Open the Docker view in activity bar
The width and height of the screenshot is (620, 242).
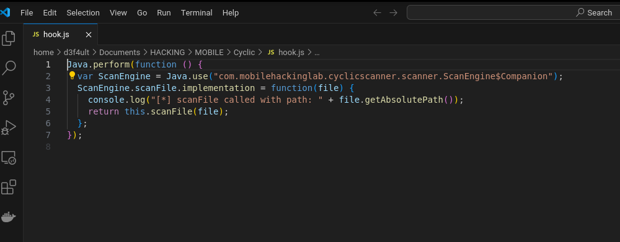[x=9, y=217]
